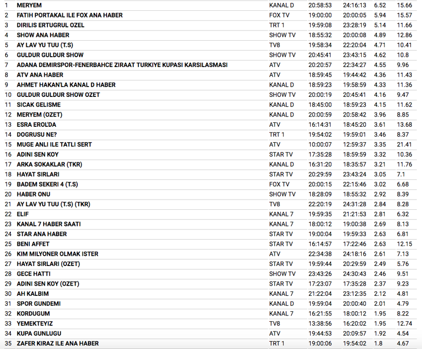Click the MERYEM program title in row 1
The height and width of the screenshot is (349, 422).
click(29, 5)
